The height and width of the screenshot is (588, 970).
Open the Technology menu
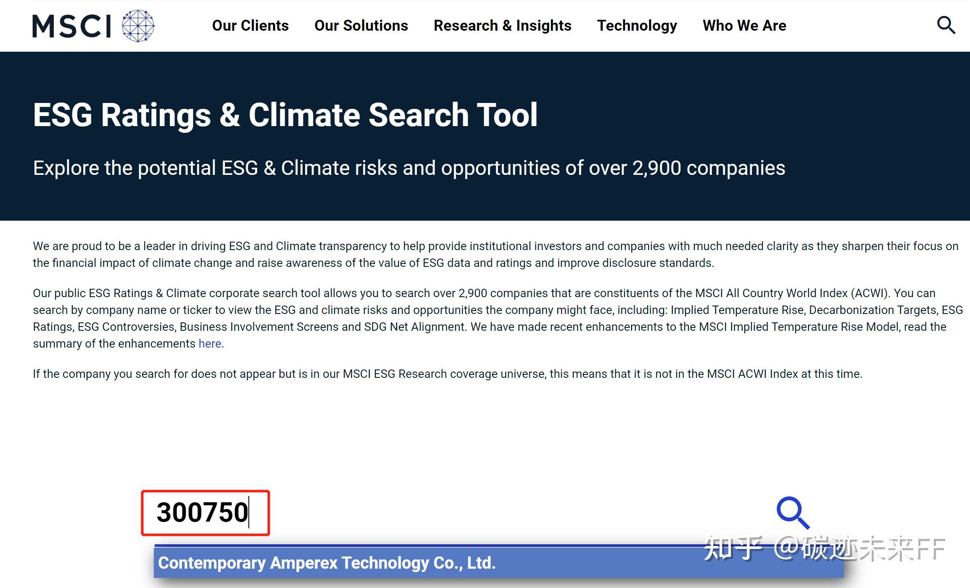pos(637,26)
